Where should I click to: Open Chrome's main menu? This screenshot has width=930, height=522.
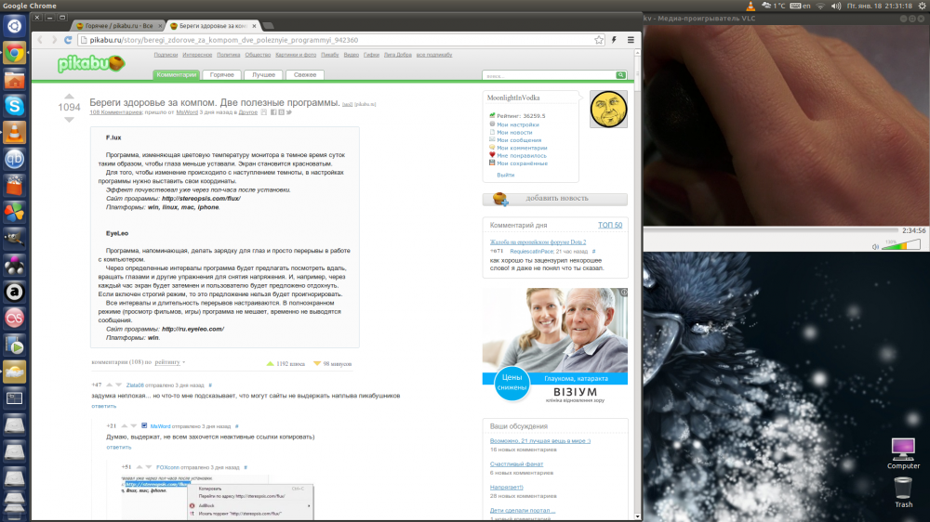click(631, 40)
